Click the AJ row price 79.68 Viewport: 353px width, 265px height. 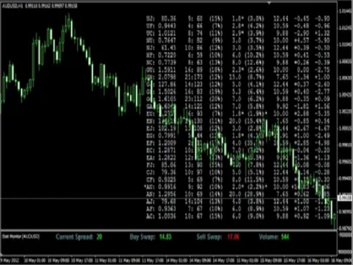[168, 202]
